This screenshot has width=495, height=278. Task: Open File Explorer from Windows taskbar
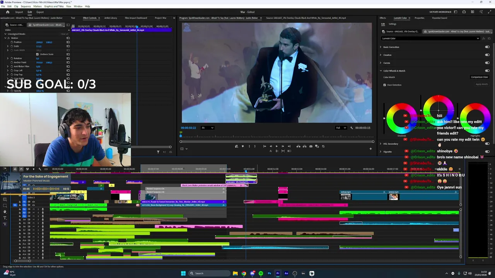(235, 273)
